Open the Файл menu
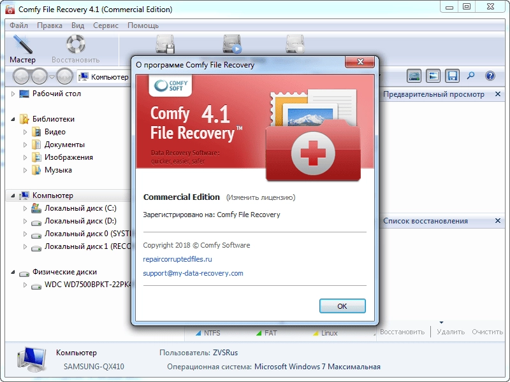The image size is (510, 382). coord(18,25)
